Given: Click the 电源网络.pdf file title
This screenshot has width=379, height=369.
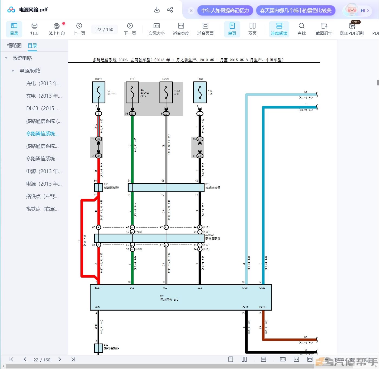Looking at the screenshot, I should [x=33, y=10].
